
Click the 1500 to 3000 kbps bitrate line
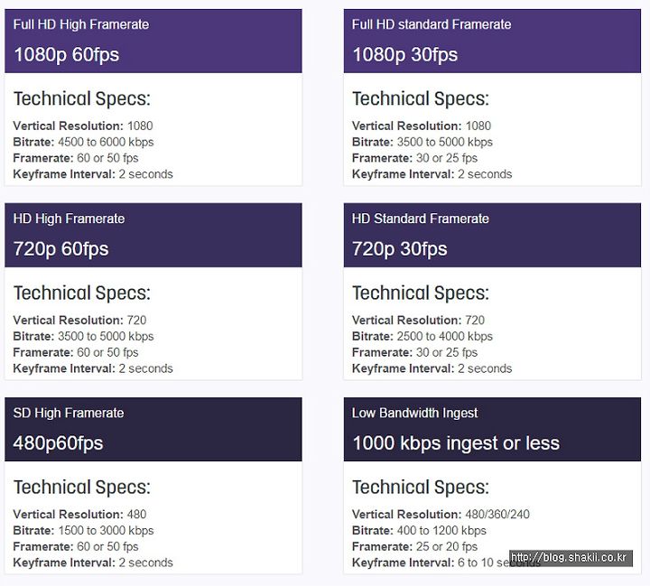coord(84,530)
